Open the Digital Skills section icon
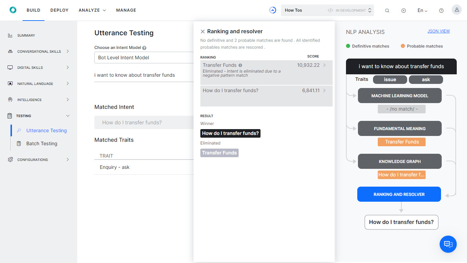The width and height of the screenshot is (467, 263). 10,67
